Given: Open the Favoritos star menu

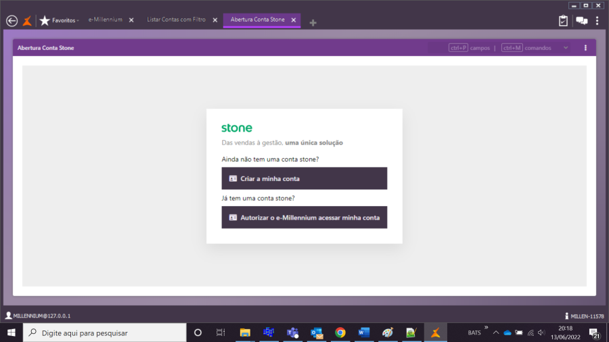Looking at the screenshot, I should click(x=59, y=20).
